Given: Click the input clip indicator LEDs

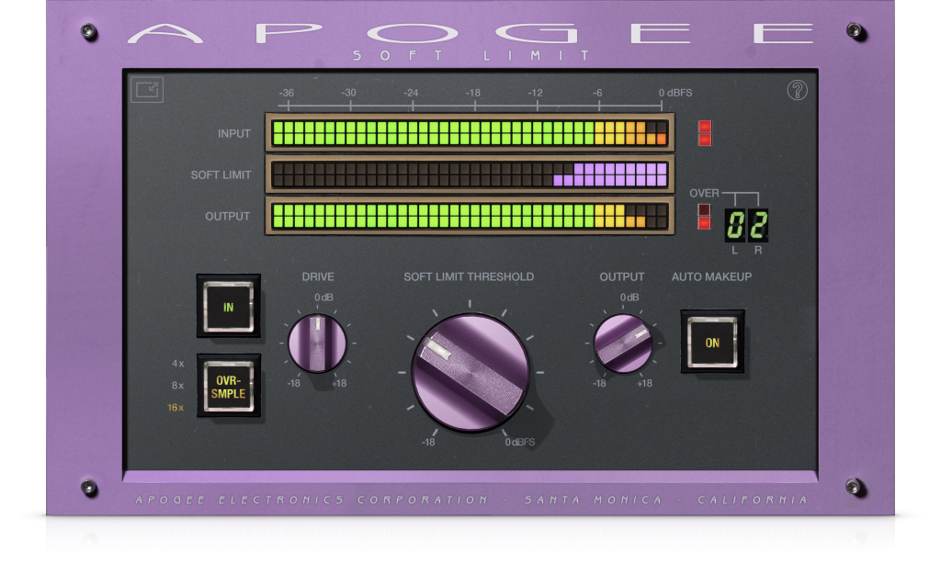Looking at the screenshot, I should pos(705,132).
